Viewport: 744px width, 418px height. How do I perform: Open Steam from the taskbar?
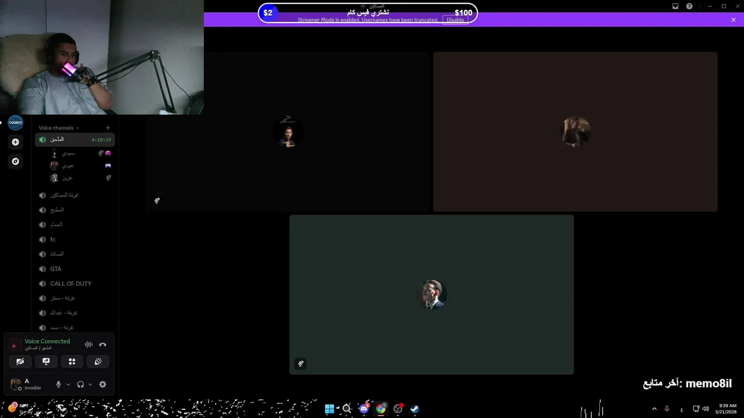pos(414,409)
